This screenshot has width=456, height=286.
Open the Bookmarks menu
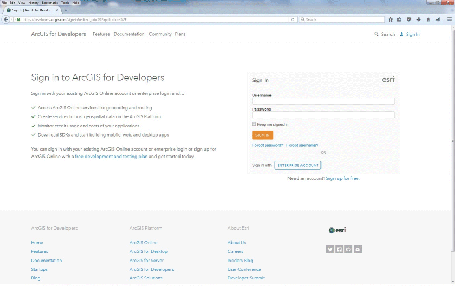tap(50, 3)
